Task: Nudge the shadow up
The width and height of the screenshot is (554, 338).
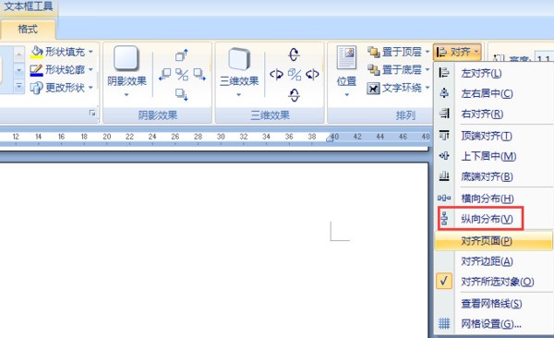Action: (x=182, y=55)
